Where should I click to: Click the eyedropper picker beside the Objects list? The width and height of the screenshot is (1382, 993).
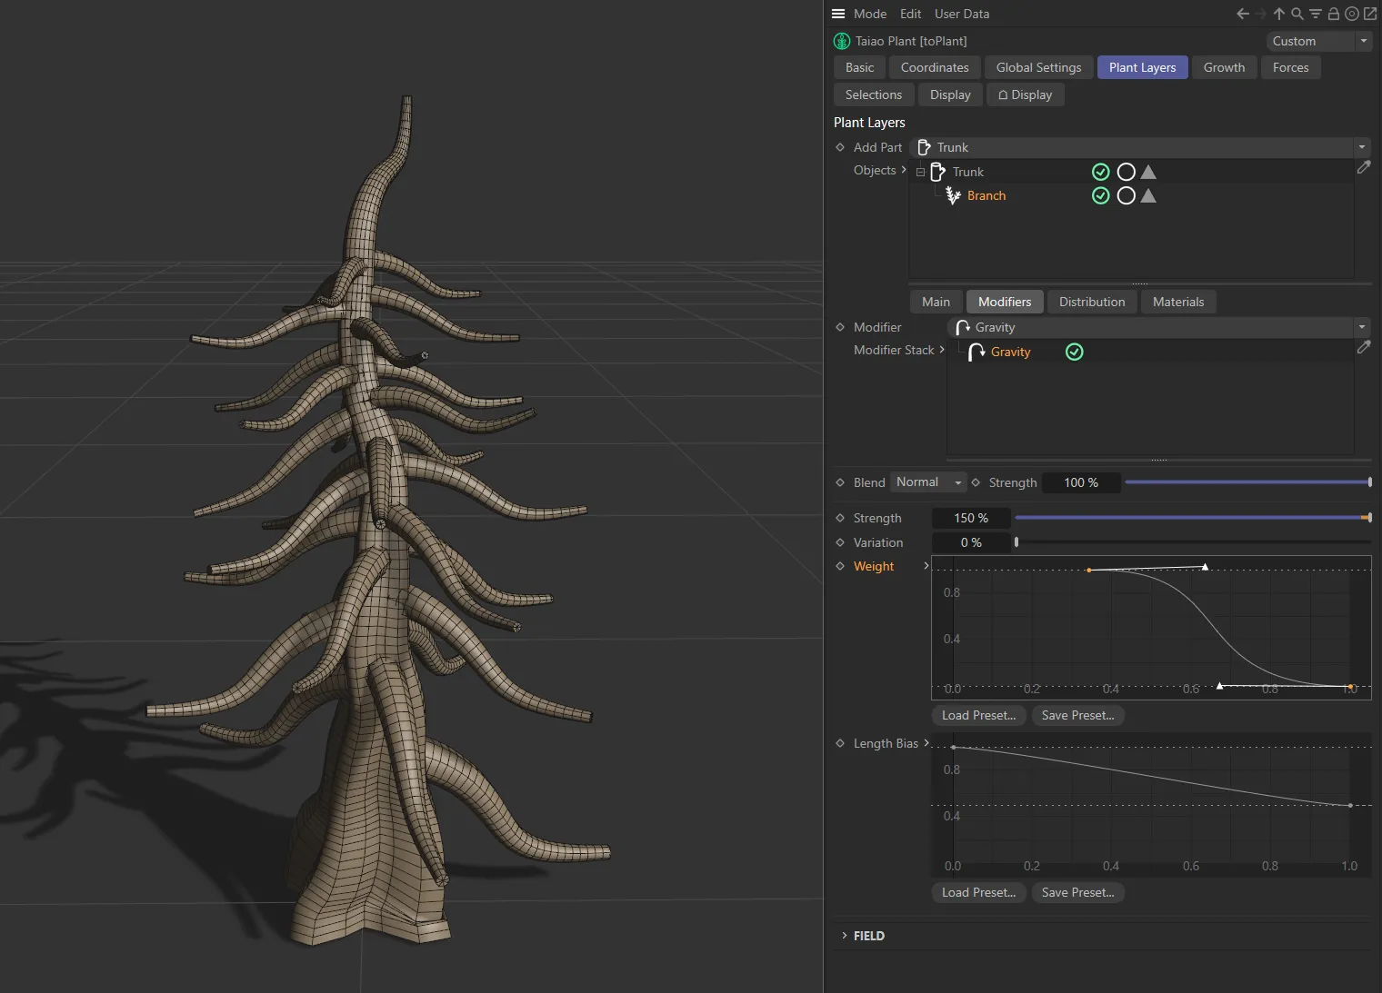1364,168
